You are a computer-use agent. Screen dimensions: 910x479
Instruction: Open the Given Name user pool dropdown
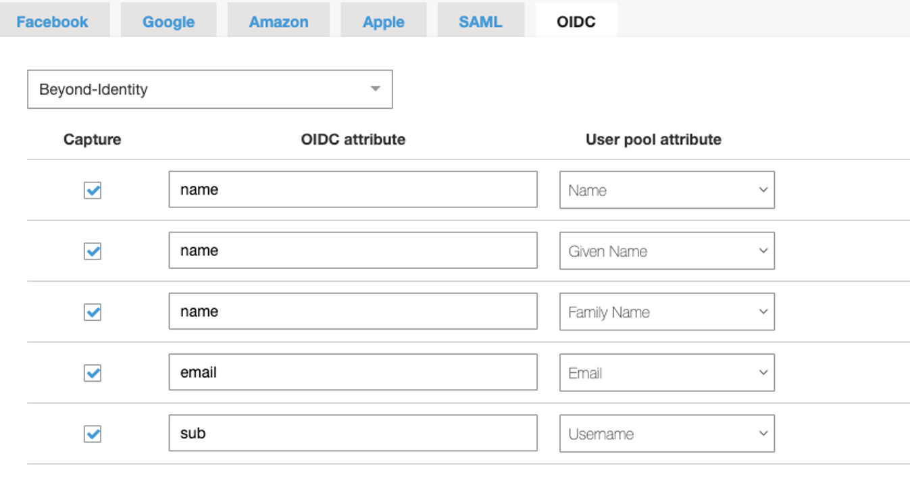pos(666,251)
